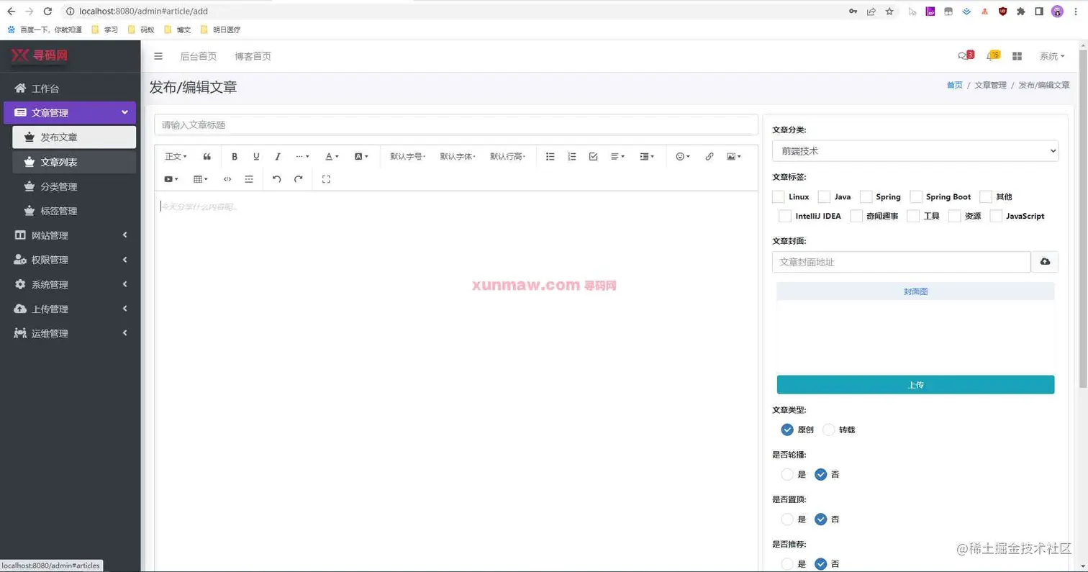Open the 文章分类 category dropdown
The width and height of the screenshot is (1088, 572).
click(915, 151)
